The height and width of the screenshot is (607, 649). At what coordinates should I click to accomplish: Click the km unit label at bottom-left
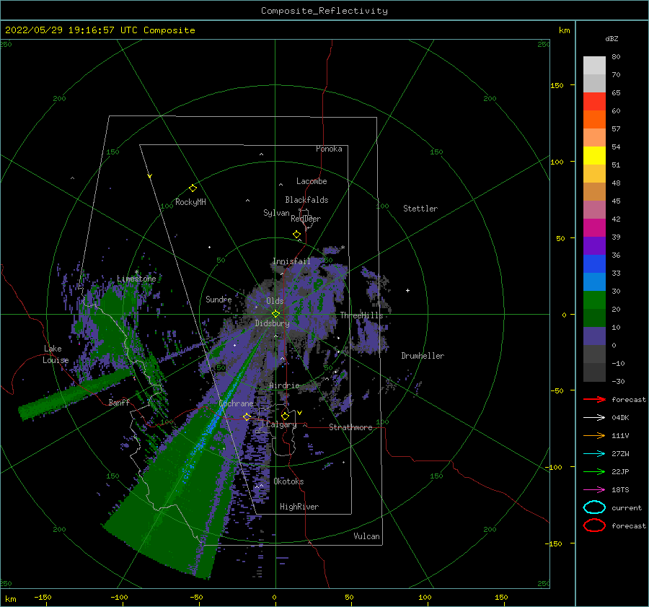[11, 599]
